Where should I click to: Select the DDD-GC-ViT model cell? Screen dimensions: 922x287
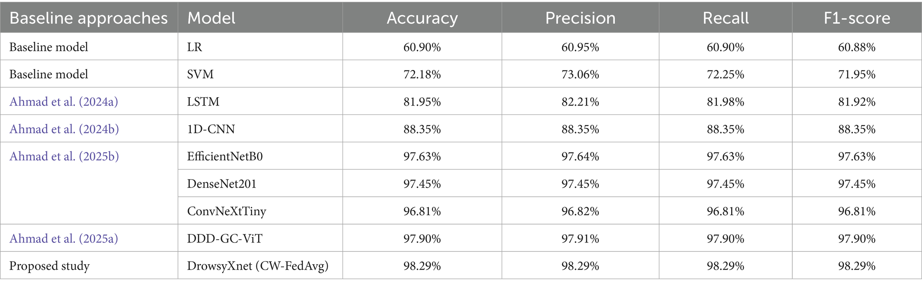225,239
